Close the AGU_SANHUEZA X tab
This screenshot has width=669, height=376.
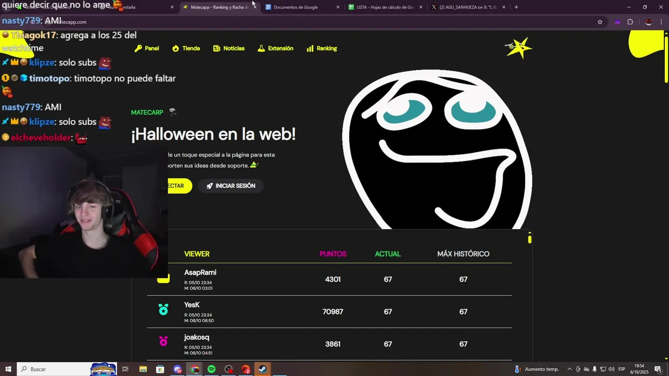(504, 7)
